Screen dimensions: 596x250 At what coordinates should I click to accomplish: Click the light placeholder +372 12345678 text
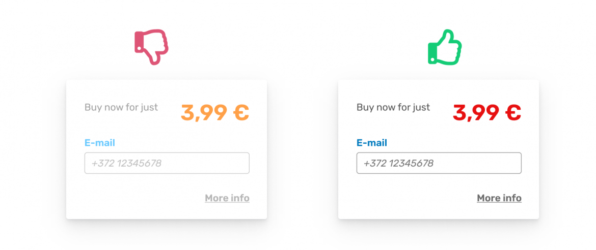(x=126, y=164)
